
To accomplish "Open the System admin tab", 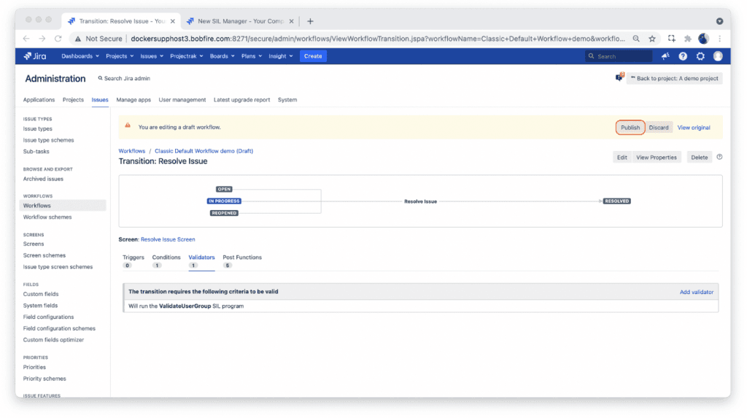I will (287, 100).
